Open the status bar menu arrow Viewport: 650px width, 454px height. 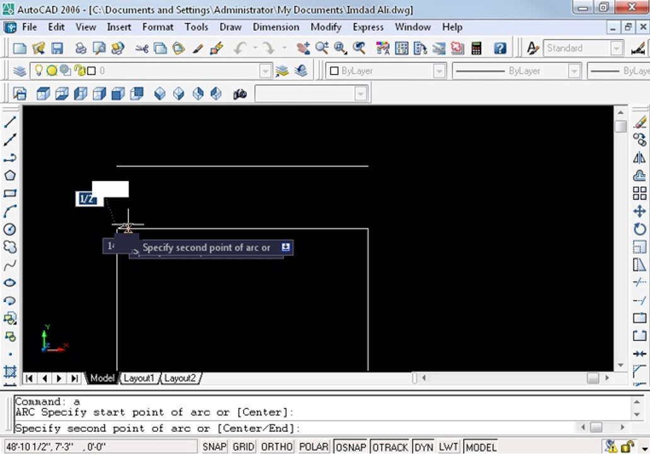[x=645, y=448]
